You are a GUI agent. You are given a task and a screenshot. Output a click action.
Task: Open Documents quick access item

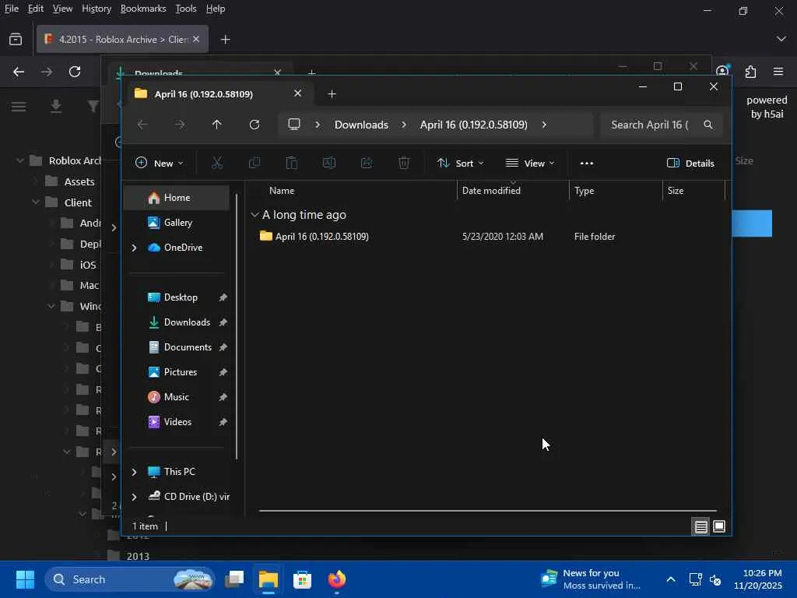(177, 347)
